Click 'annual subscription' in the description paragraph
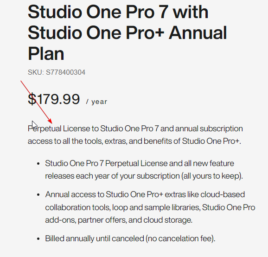 pos(209,129)
